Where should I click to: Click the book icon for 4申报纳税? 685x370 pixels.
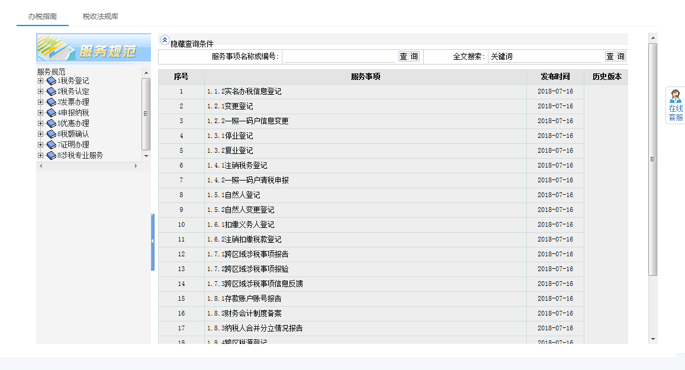[51, 112]
